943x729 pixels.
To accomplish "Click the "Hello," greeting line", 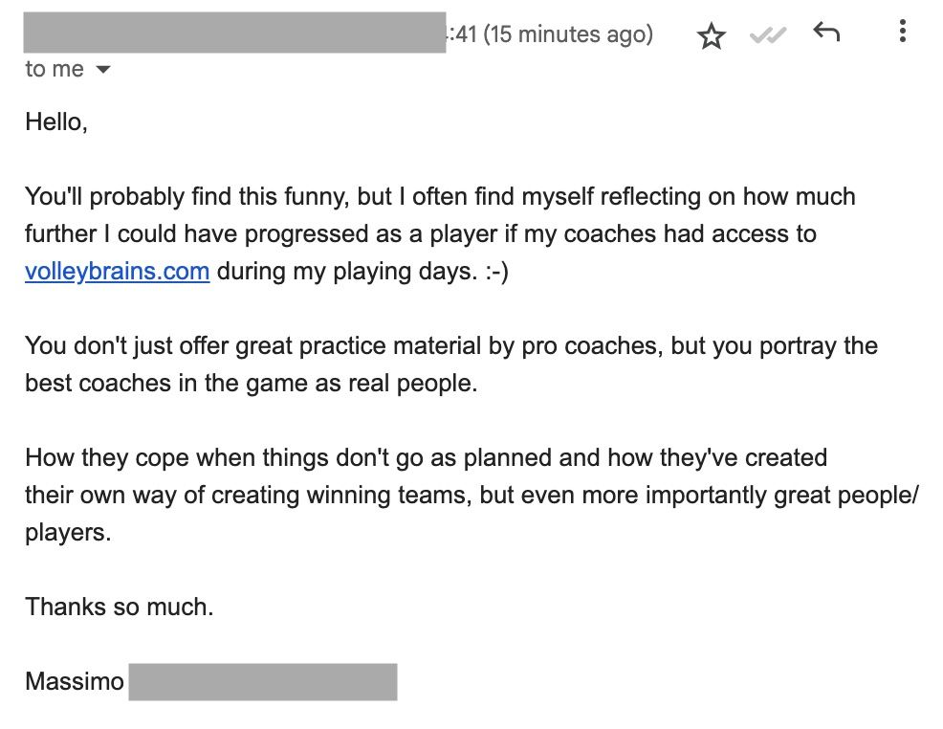I will coord(56,122).
